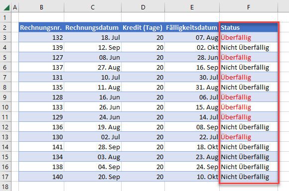Select column F header
The width and height of the screenshot is (289, 191).
point(249,7)
